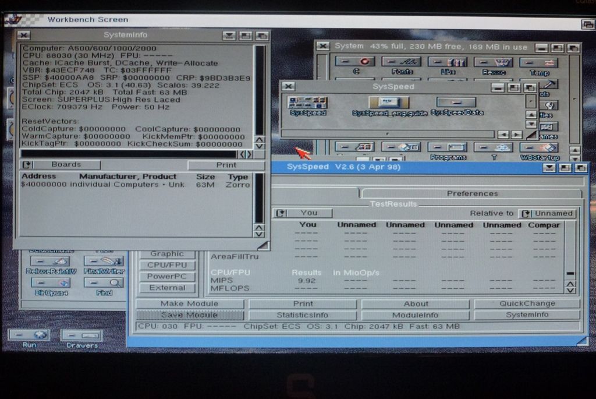Iconify the SysSpeed V2.6 window via its down-arrow gadget
The width and height of the screenshot is (596, 399).
point(549,168)
